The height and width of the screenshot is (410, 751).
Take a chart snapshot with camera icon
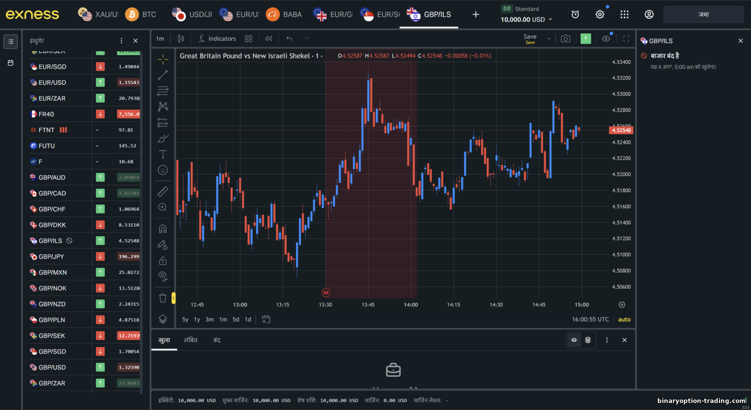click(x=565, y=38)
